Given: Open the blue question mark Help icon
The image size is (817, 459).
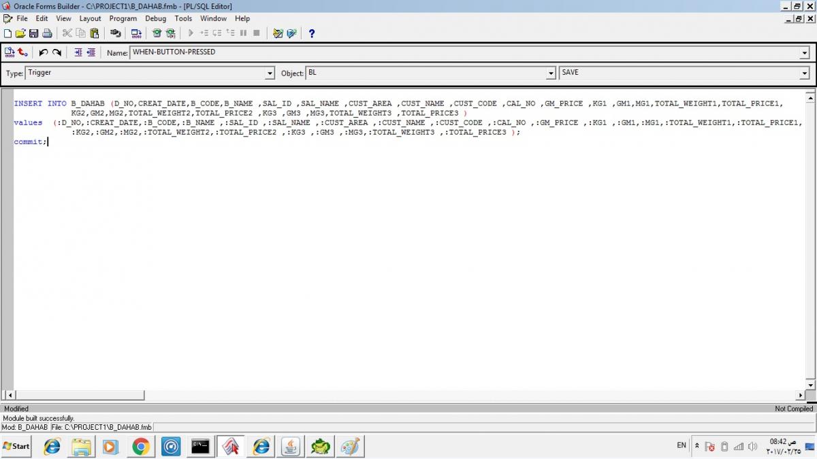Looking at the screenshot, I should click(312, 33).
